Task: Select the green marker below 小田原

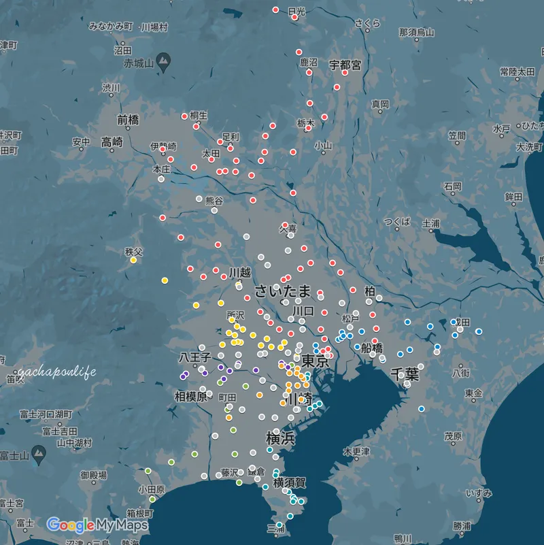Action: (152, 499)
